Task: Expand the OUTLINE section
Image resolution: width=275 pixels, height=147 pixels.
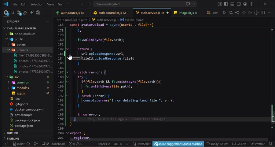Action: click(28, 133)
